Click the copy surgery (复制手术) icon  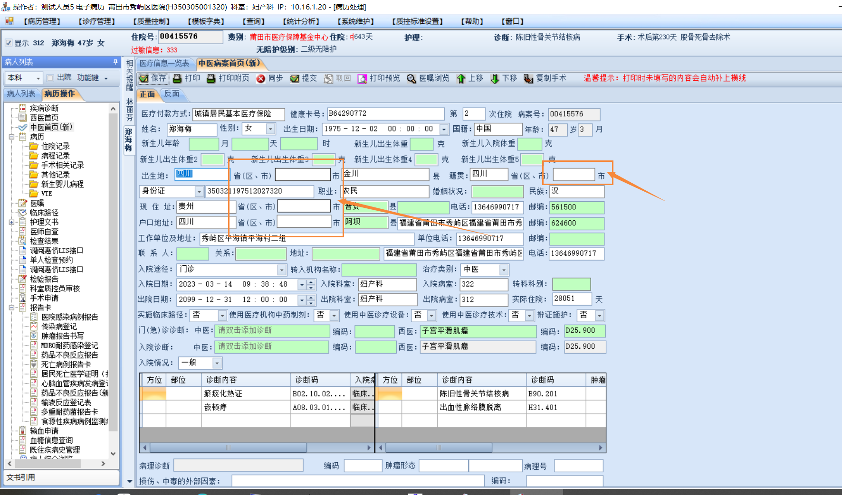click(528, 79)
